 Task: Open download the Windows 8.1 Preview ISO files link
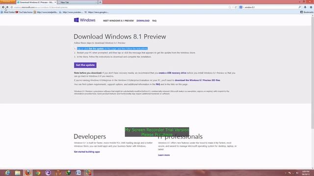pos(197,80)
